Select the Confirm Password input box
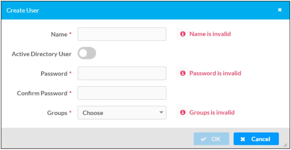Screen dimensions: 291x150 click(122, 93)
